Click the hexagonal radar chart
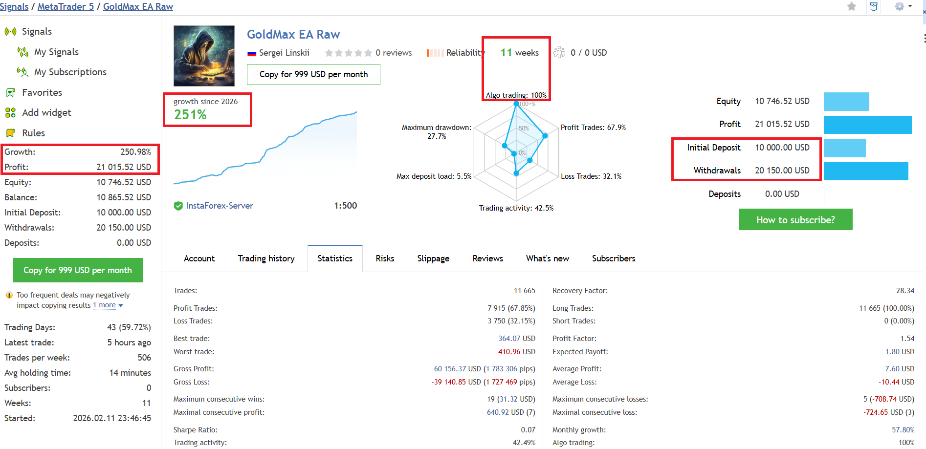The width and height of the screenshot is (926, 449). pos(516,152)
